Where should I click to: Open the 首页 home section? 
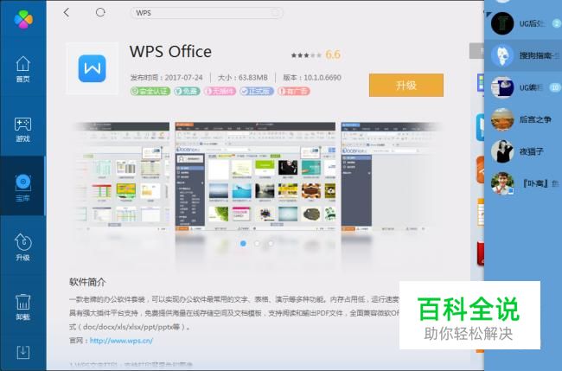click(x=23, y=69)
